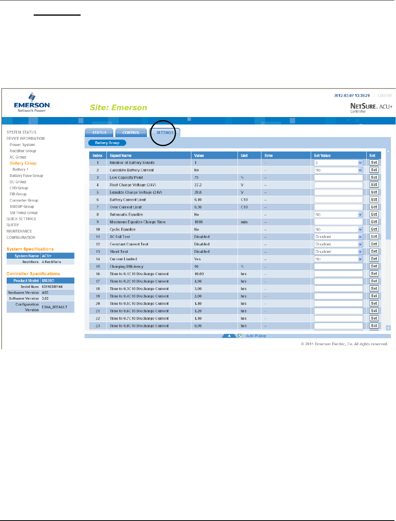Image resolution: width=396 pixels, height=521 pixels.
Task: Click Set button for Number of Battery Shunts
Action: point(374,162)
